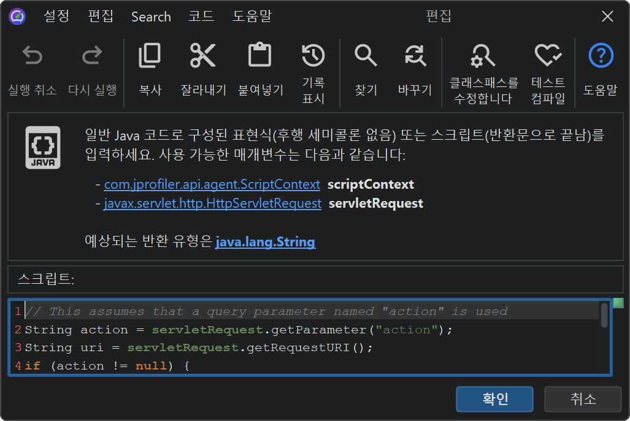Open Help (도움말) question mark icon
This screenshot has height=421, width=630.
[601, 56]
